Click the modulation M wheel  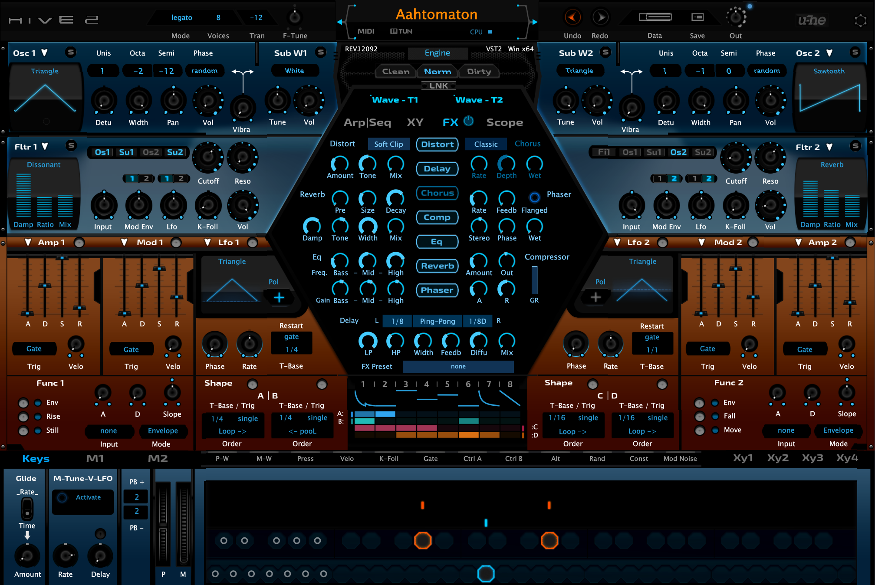coord(183,525)
